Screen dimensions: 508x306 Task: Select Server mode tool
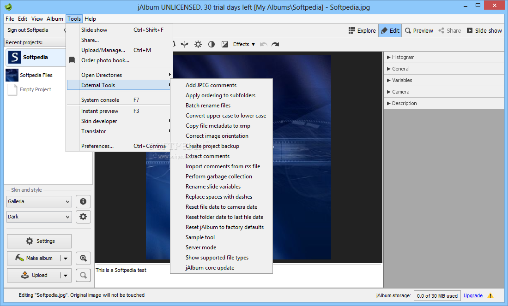point(221,247)
